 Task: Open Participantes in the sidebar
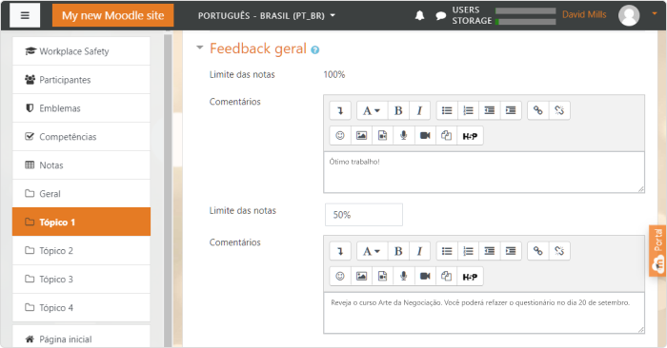(81, 80)
